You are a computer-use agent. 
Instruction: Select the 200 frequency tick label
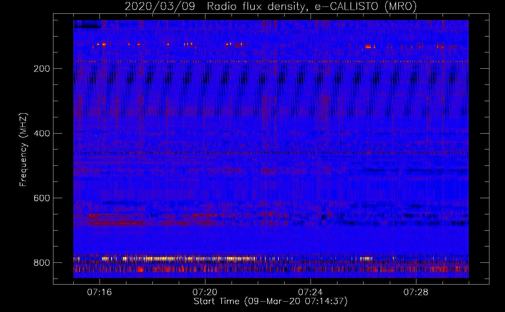pos(42,69)
